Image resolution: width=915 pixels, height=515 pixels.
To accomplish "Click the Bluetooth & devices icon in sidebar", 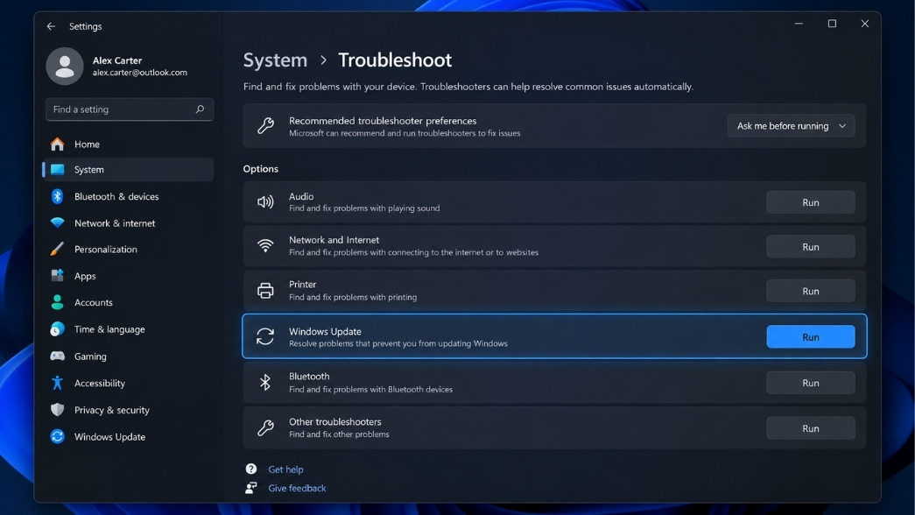I will tap(57, 196).
